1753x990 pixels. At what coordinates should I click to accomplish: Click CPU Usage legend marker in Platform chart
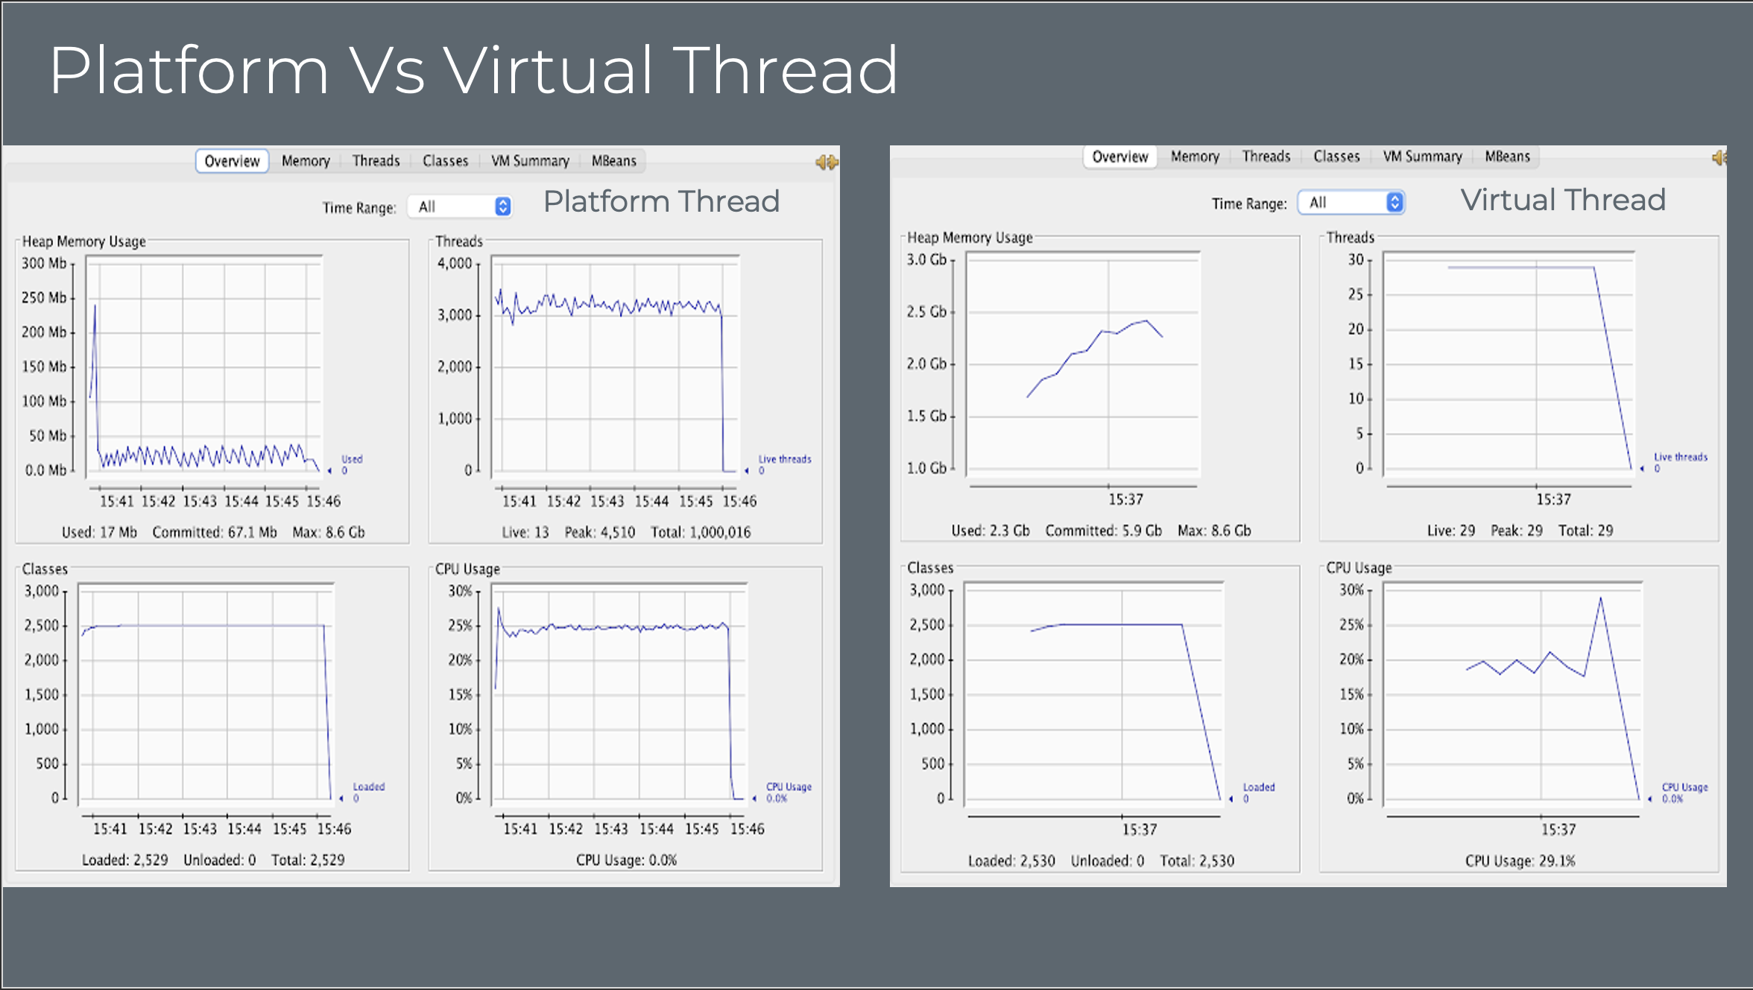click(x=754, y=798)
